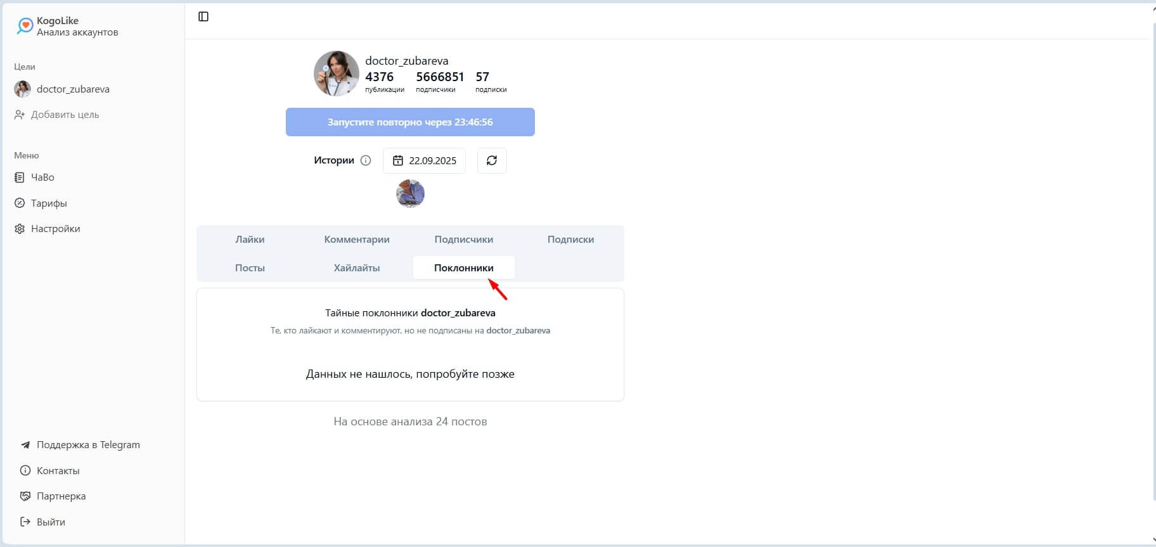
Task: Open the ЧаВо menu item
Action: coord(42,177)
